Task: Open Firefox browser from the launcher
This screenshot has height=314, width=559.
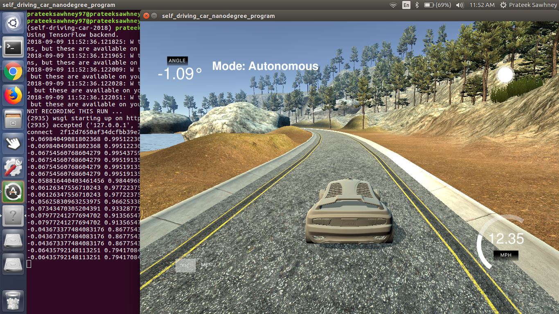Action: [x=13, y=96]
